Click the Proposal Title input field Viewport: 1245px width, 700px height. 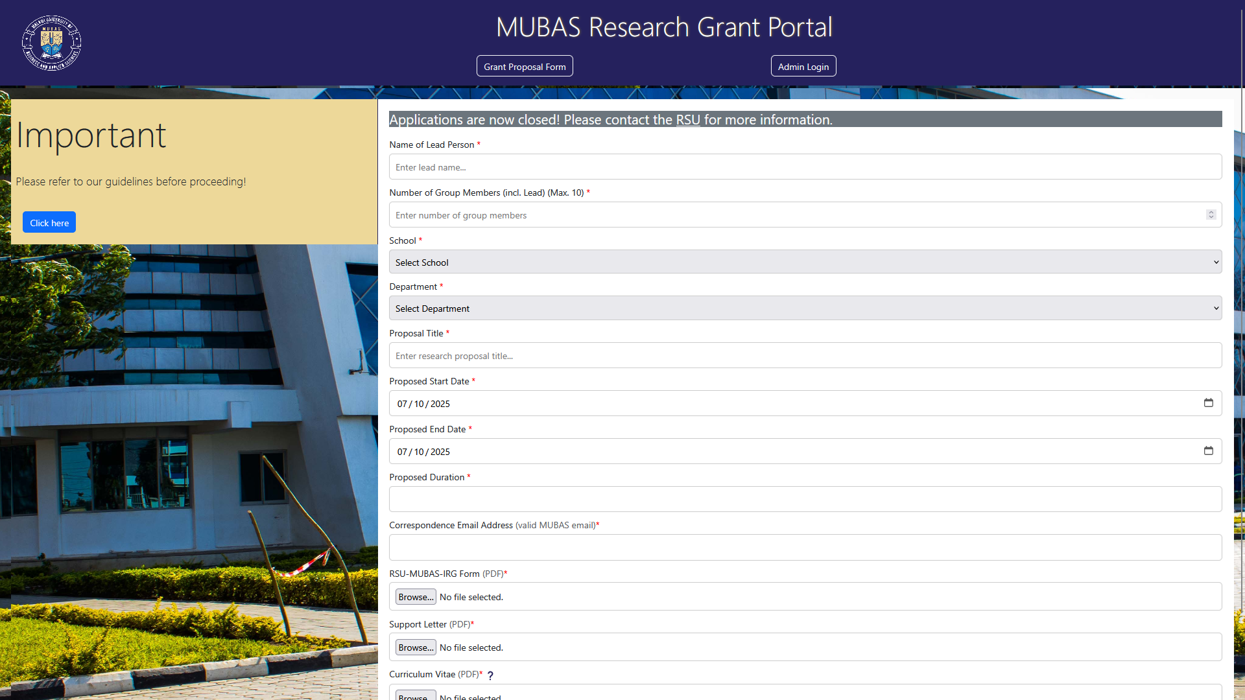point(805,355)
